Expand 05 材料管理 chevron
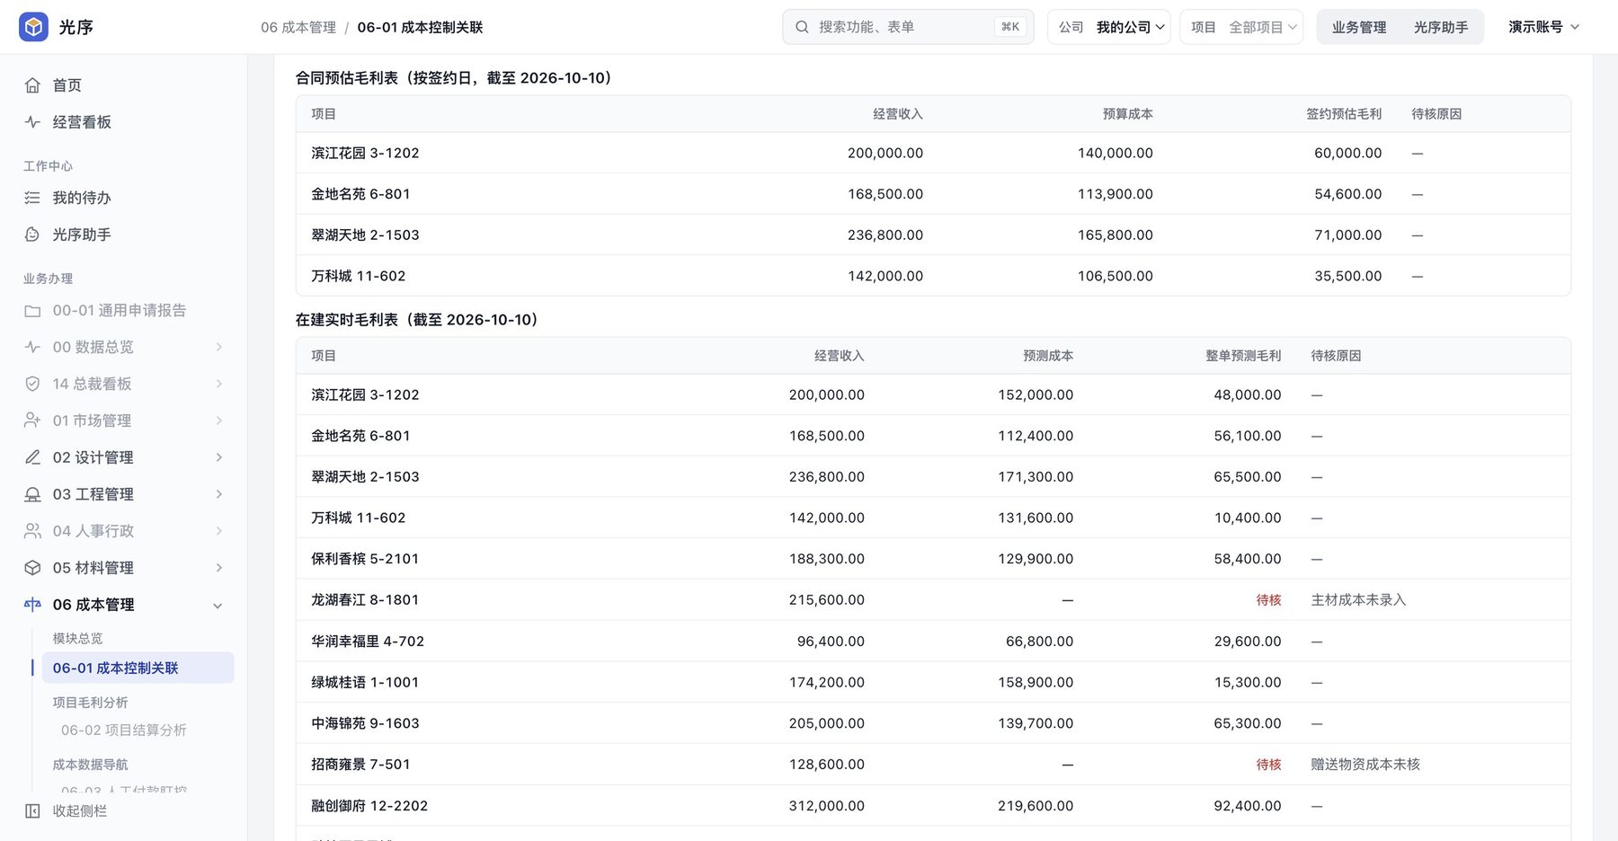This screenshot has height=841, width=1618. click(218, 568)
